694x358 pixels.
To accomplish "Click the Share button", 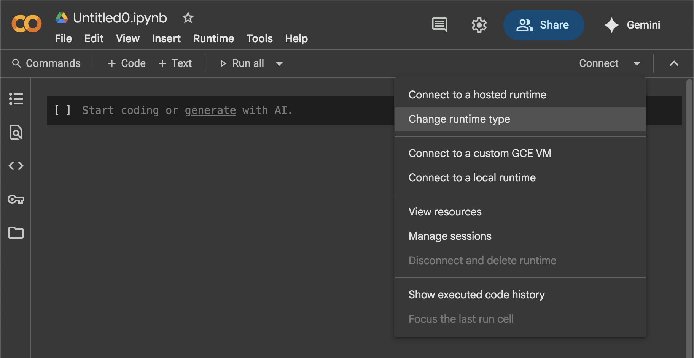I will click(544, 25).
